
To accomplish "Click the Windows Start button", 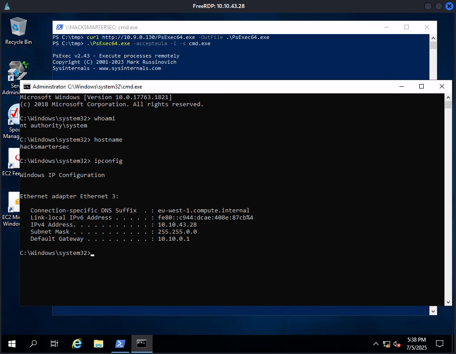I will click(x=12, y=344).
